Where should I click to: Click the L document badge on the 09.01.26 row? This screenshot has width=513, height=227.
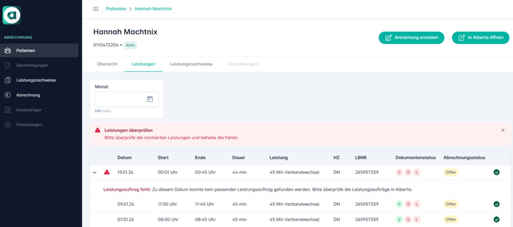coord(417,204)
